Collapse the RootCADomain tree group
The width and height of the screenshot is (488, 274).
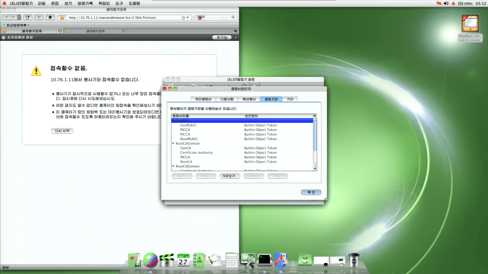click(173, 143)
